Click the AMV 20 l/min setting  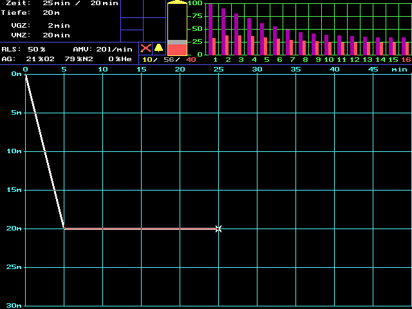coord(114,49)
